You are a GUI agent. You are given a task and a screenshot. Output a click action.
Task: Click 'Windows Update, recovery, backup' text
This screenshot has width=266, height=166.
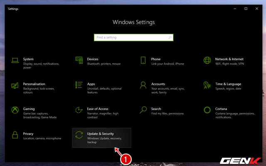104,140
